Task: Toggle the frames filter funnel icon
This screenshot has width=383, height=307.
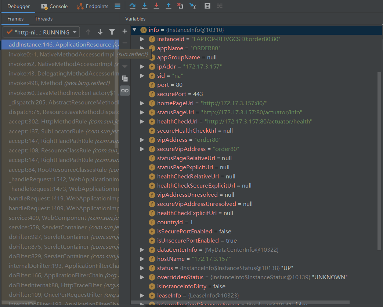Action: [x=112, y=32]
